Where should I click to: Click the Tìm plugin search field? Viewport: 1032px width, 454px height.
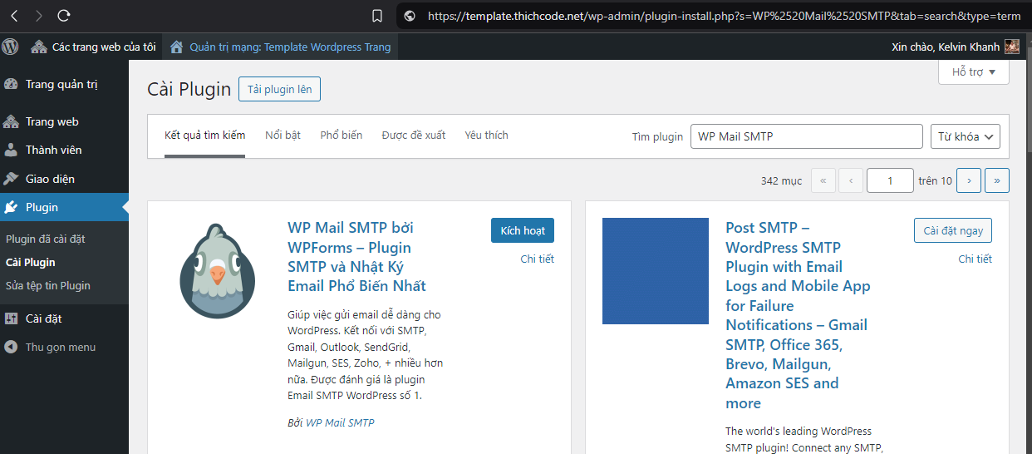pos(807,136)
